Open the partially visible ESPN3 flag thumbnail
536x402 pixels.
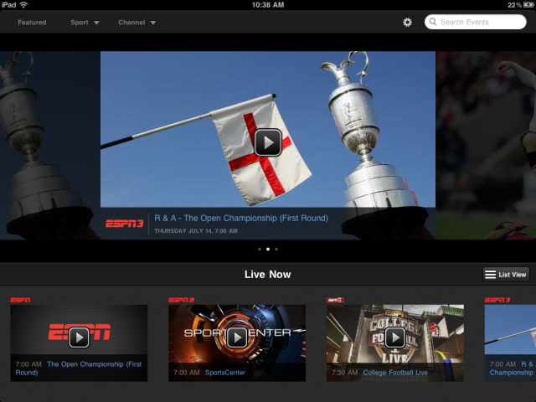pos(510,343)
